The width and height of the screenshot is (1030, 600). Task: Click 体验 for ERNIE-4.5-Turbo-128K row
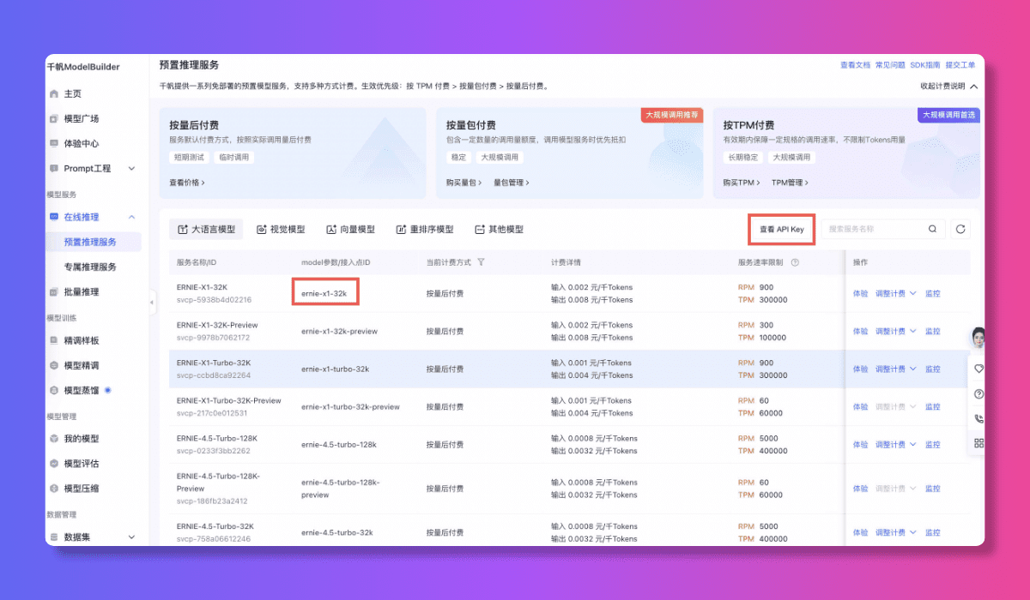coord(860,444)
